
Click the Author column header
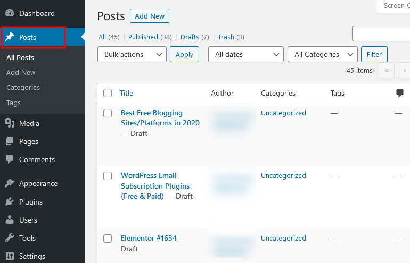[x=222, y=93]
